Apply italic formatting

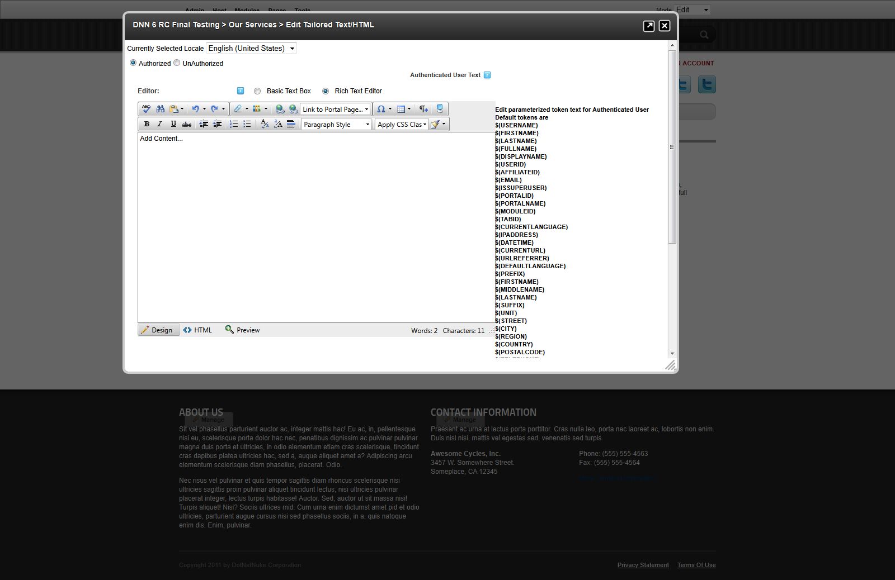tap(159, 124)
